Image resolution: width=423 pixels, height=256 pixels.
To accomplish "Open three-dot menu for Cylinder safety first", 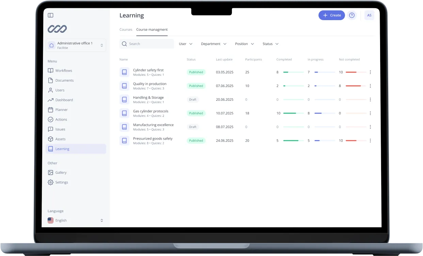I will (x=370, y=72).
